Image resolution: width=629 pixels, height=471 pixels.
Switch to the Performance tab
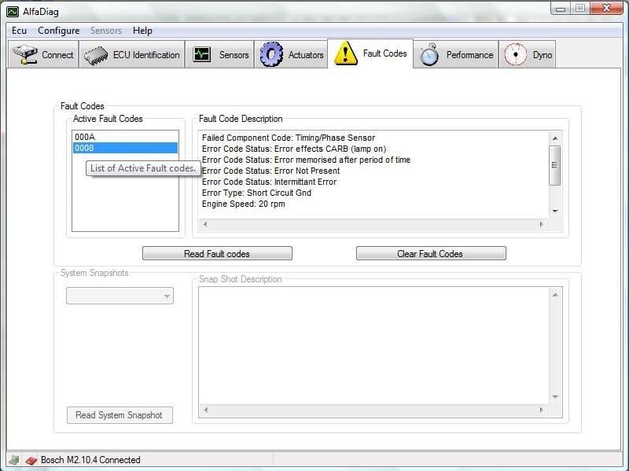[456, 54]
